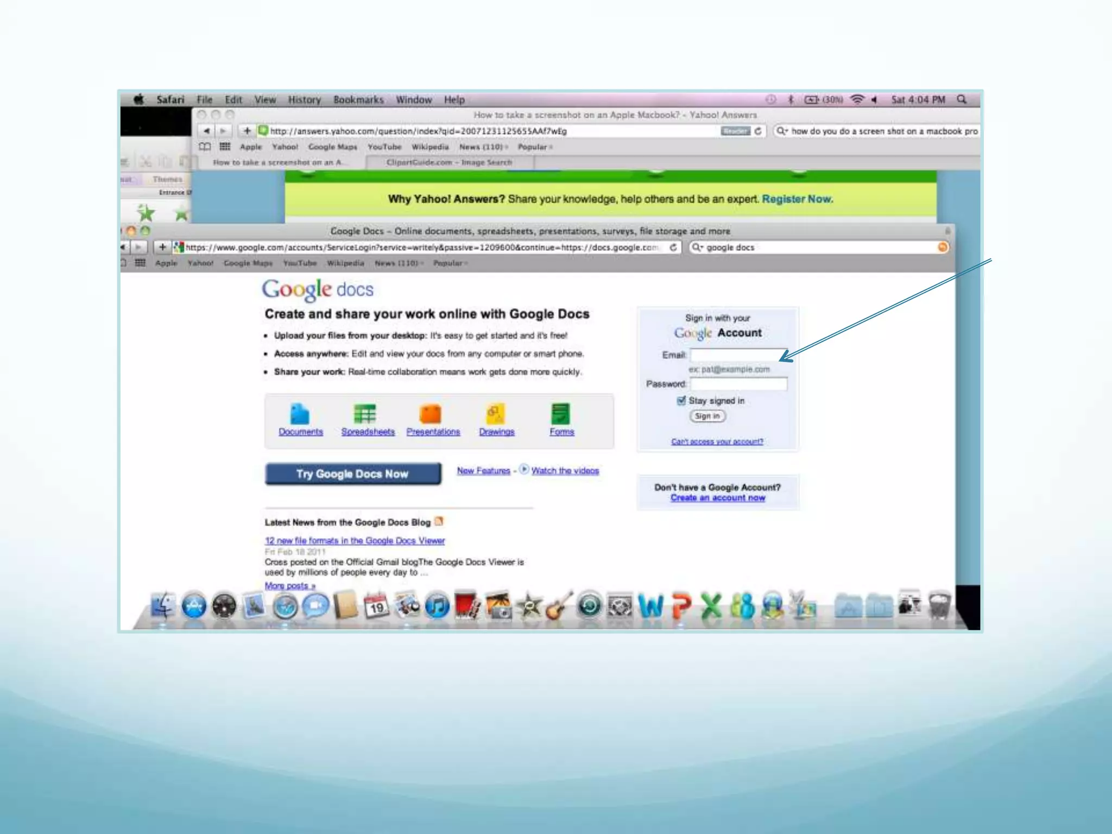Click the Password input field
Image resolution: width=1112 pixels, height=834 pixels.
click(x=738, y=384)
